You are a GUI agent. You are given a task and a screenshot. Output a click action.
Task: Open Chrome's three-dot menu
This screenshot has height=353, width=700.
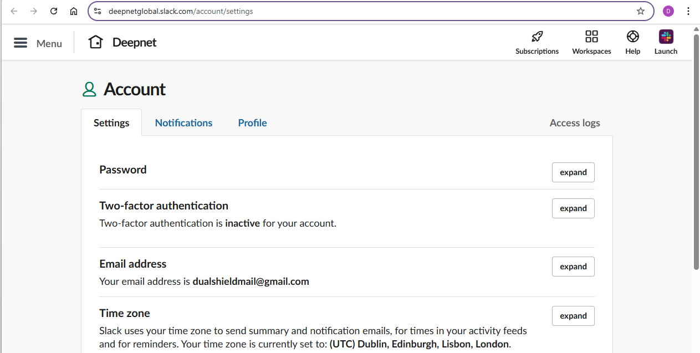click(688, 11)
